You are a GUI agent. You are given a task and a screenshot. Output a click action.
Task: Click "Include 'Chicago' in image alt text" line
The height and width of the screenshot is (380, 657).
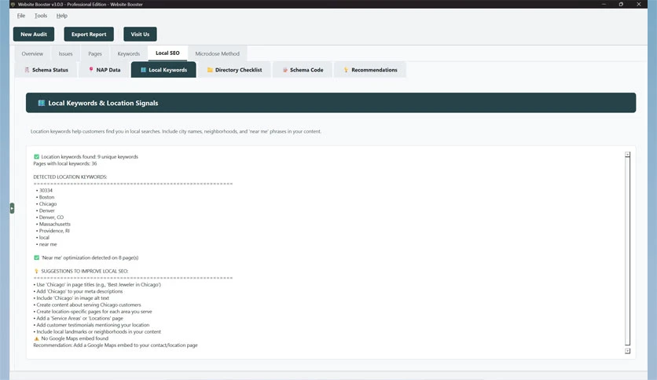(x=72, y=298)
